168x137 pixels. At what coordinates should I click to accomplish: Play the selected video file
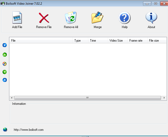click(4, 64)
